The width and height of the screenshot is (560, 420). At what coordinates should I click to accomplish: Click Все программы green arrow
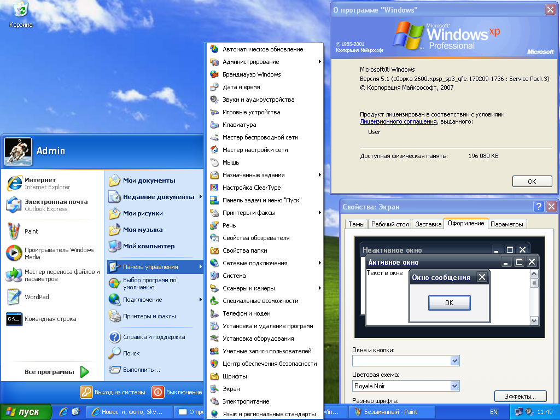point(85,372)
